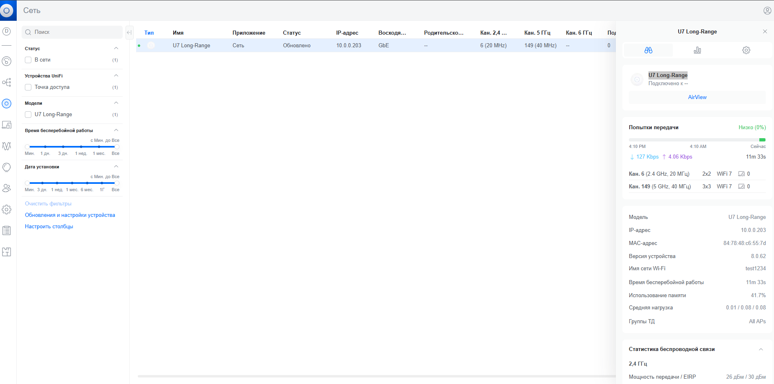This screenshot has width=774, height=384.
Task: Click the AirView button
Action: tap(697, 97)
